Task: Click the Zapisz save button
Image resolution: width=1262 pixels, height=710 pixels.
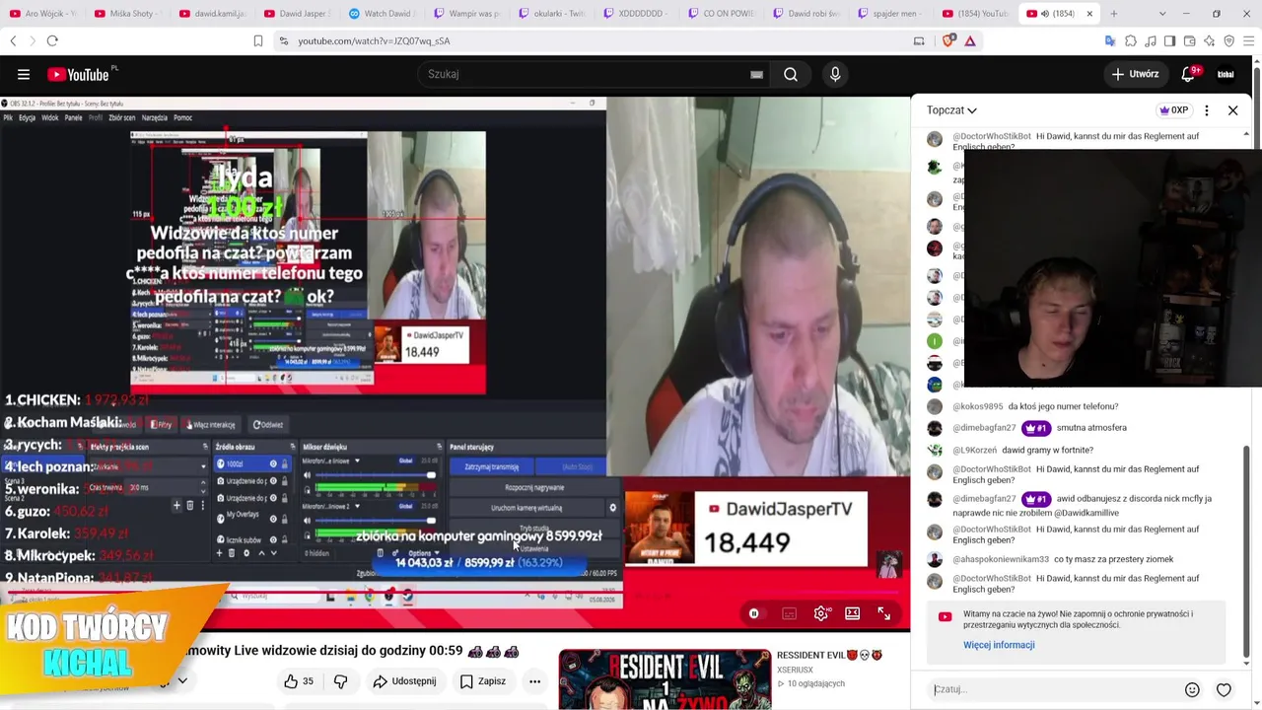Action: (x=483, y=681)
